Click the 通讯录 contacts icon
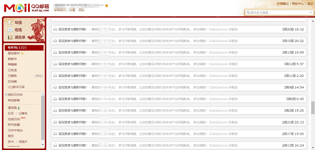315x150 pixels. coord(10,37)
